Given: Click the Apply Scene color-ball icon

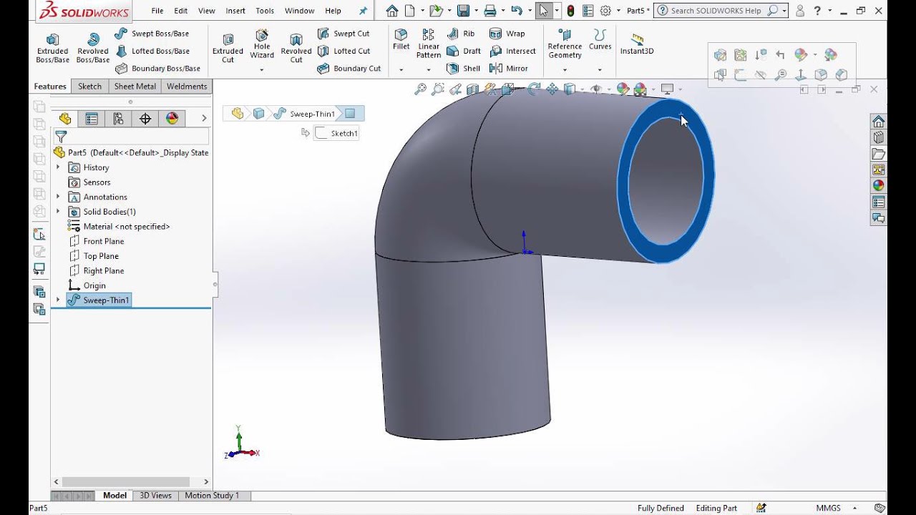Looking at the screenshot, I should tap(639, 89).
